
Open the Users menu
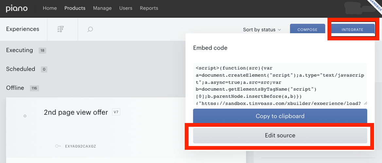[126, 8]
